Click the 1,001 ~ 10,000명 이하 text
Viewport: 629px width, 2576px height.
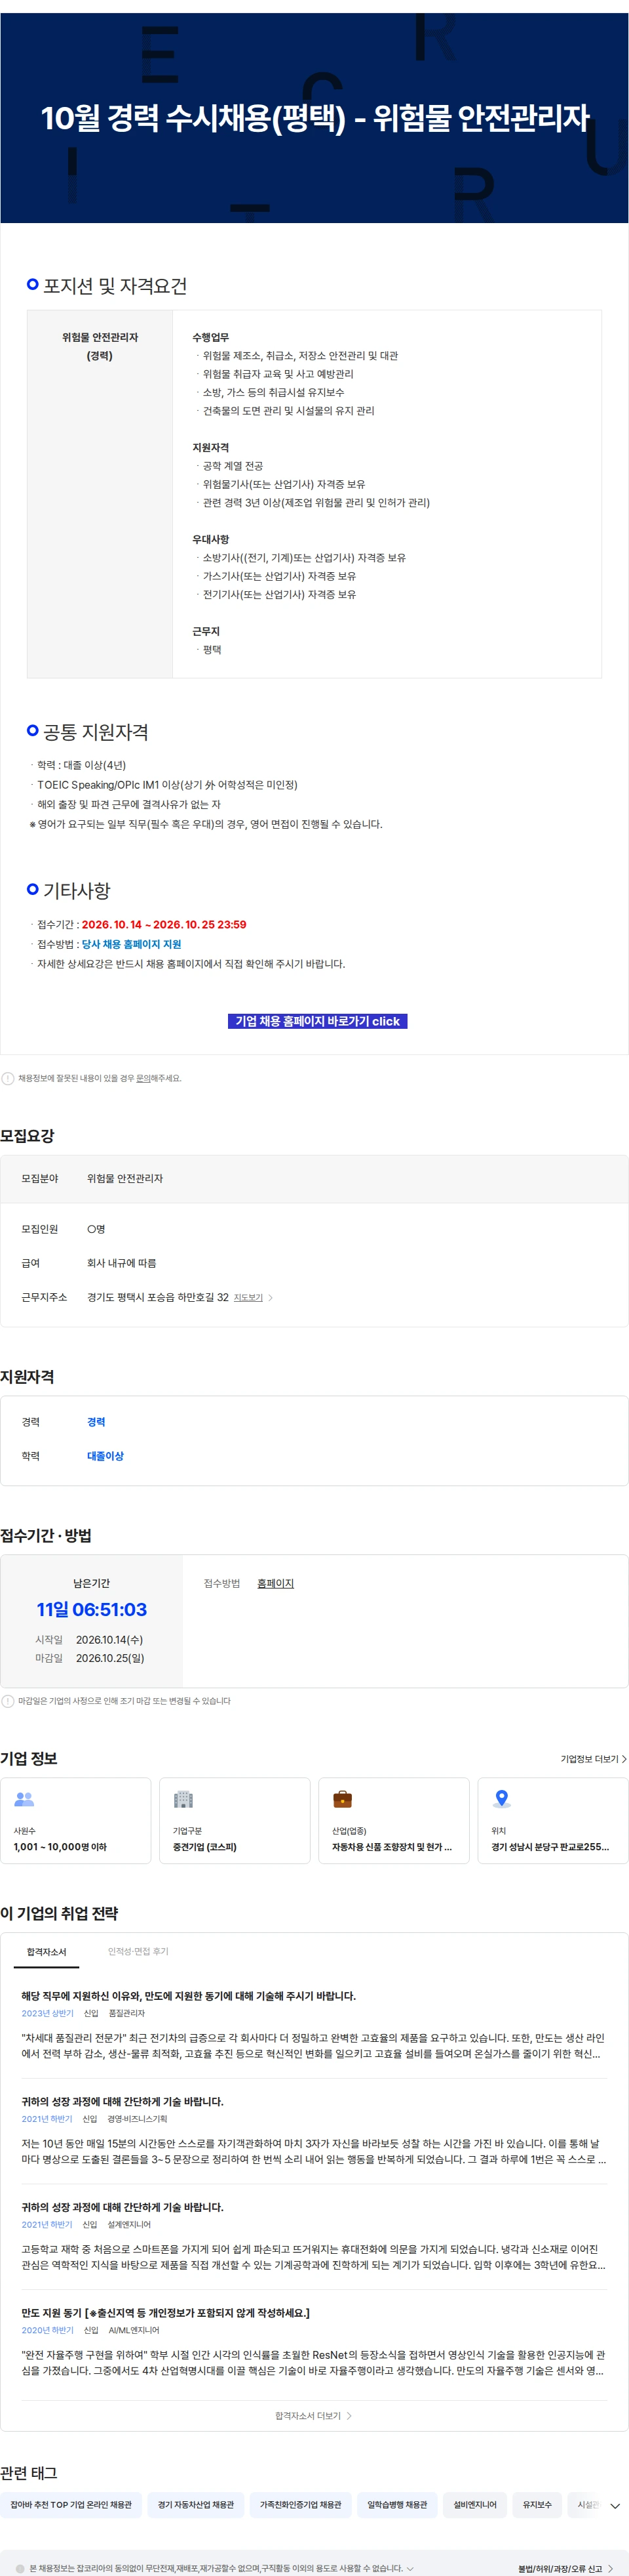coord(60,1847)
